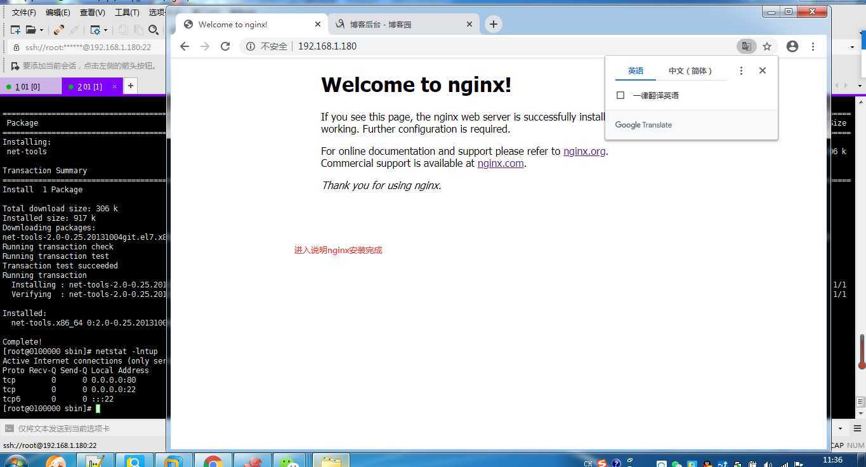Open the nginx.org link
The height and width of the screenshot is (467, 866).
tap(584, 151)
